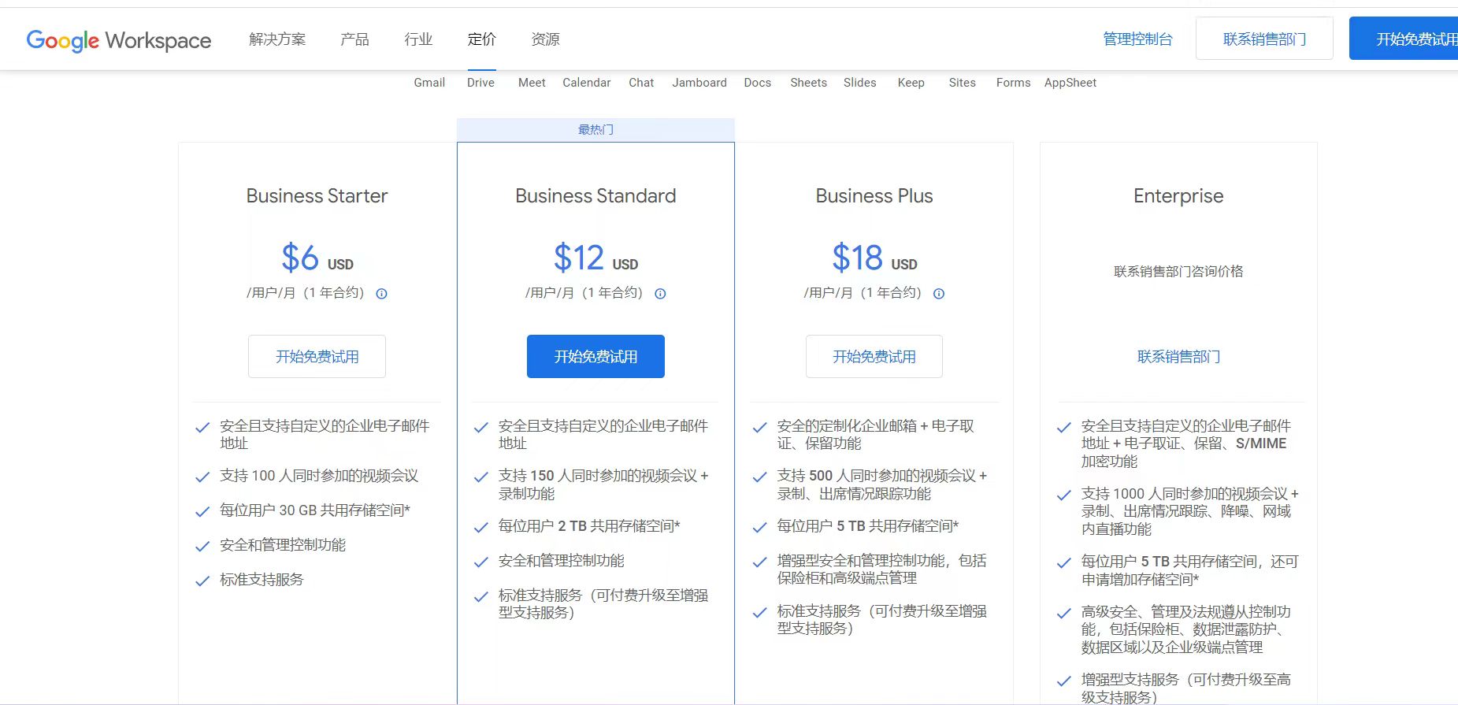Viewport: 1458px width, 705px height.
Task: Click the $12 USD price
Action: [595, 258]
